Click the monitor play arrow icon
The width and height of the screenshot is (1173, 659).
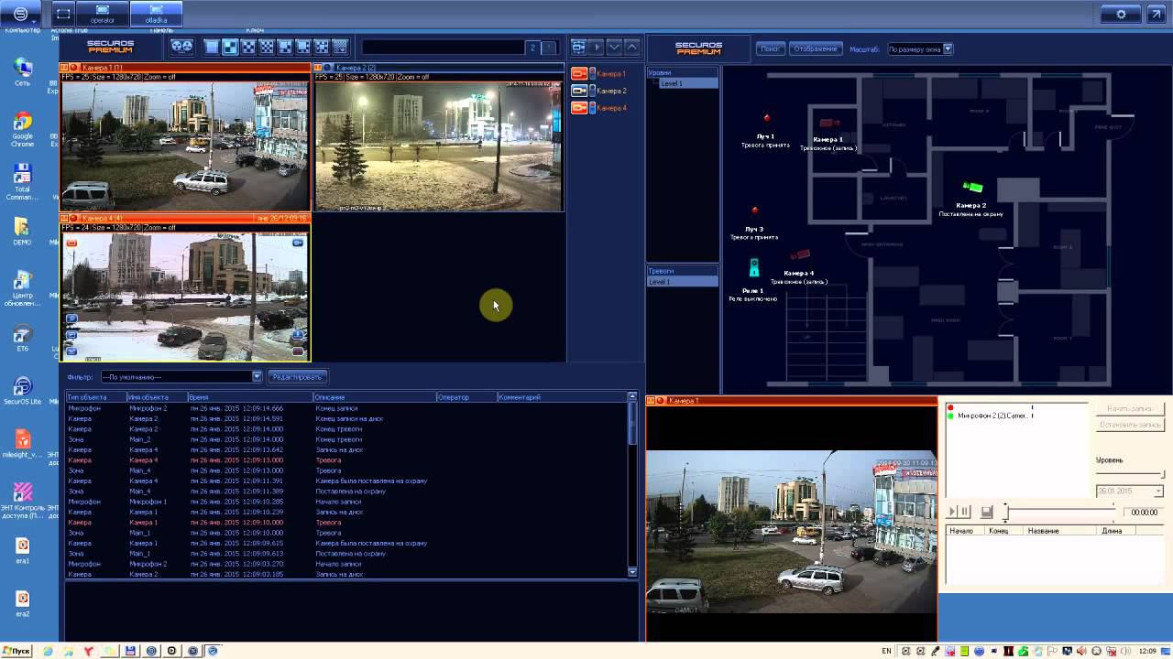coord(596,47)
